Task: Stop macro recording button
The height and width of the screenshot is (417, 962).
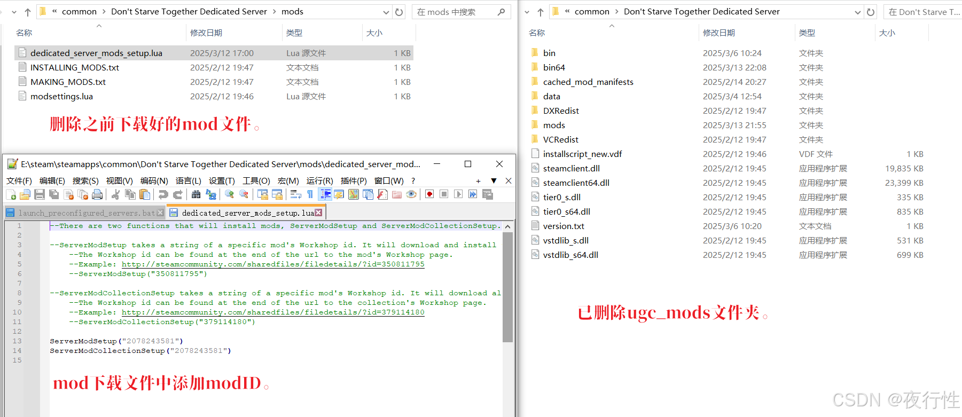Action: [444, 194]
